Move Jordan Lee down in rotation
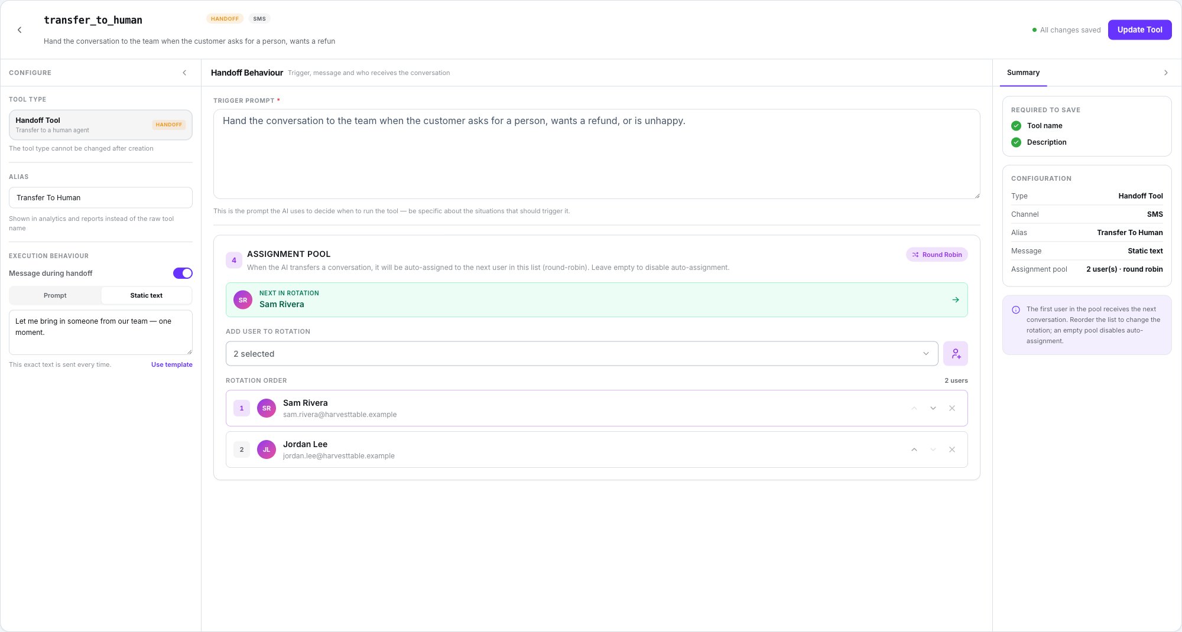The height and width of the screenshot is (632, 1182). tap(933, 449)
